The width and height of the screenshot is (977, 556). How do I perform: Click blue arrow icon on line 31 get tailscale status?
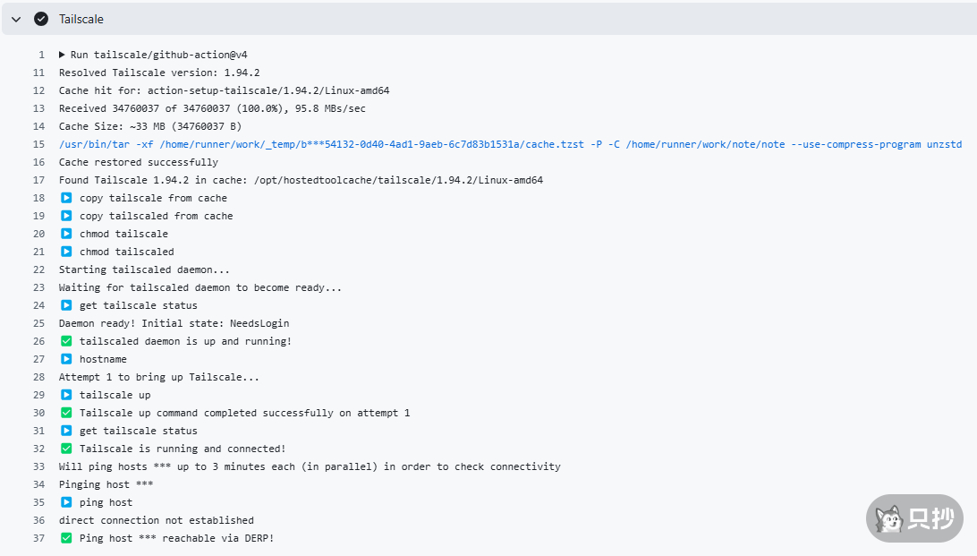(67, 431)
